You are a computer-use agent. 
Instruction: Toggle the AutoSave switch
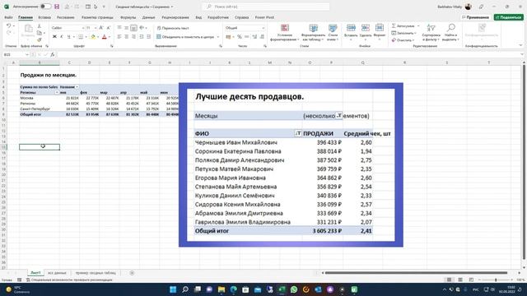(46, 7)
